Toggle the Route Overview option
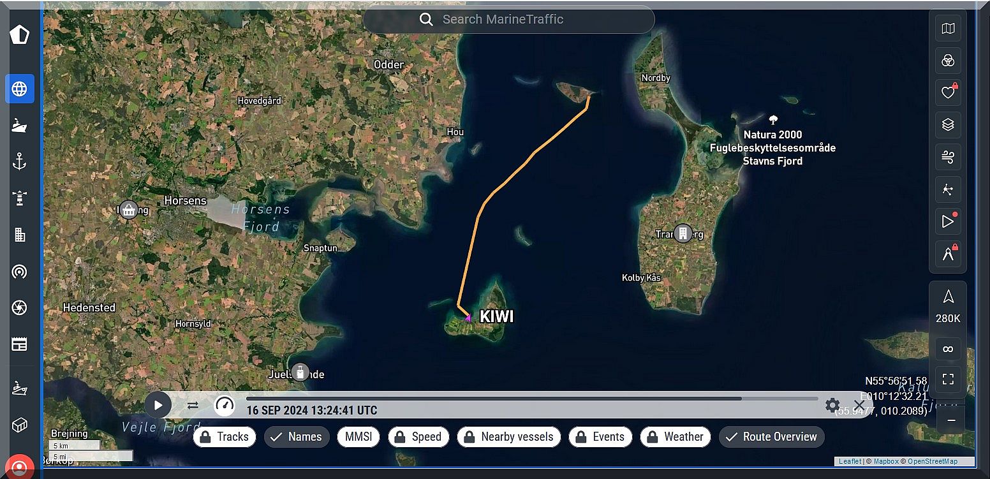 coord(772,437)
